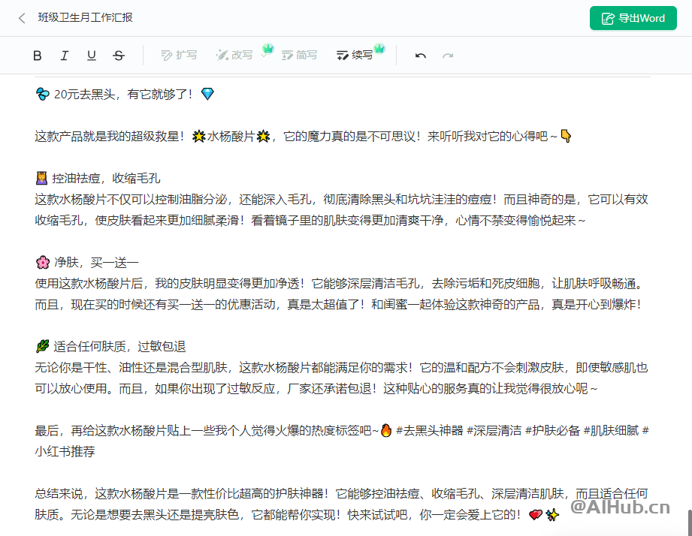
Task: Go back using the left arrow
Action: coord(22,18)
